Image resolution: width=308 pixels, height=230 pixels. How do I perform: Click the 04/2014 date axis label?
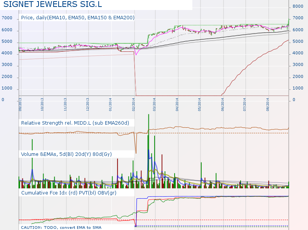click(x=177, y=105)
